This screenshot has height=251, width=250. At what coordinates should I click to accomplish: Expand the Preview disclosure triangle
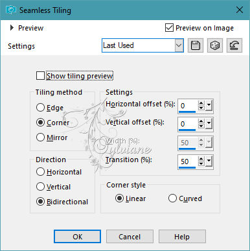tap(12, 28)
